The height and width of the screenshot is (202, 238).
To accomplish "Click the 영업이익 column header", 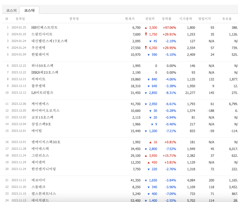I will pyautogui.click(x=204, y=19).
